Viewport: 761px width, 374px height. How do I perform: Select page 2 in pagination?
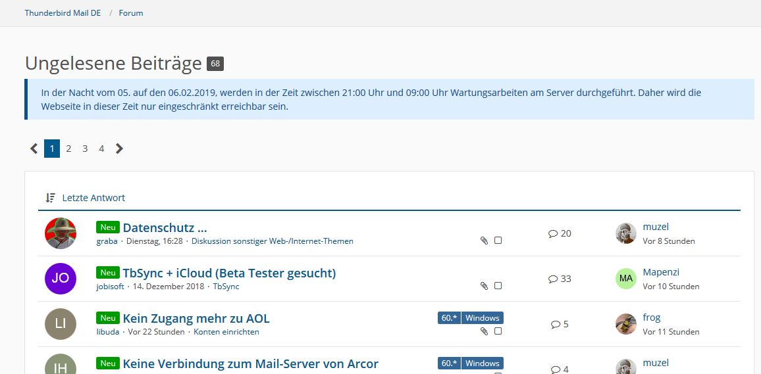[68, 149]
